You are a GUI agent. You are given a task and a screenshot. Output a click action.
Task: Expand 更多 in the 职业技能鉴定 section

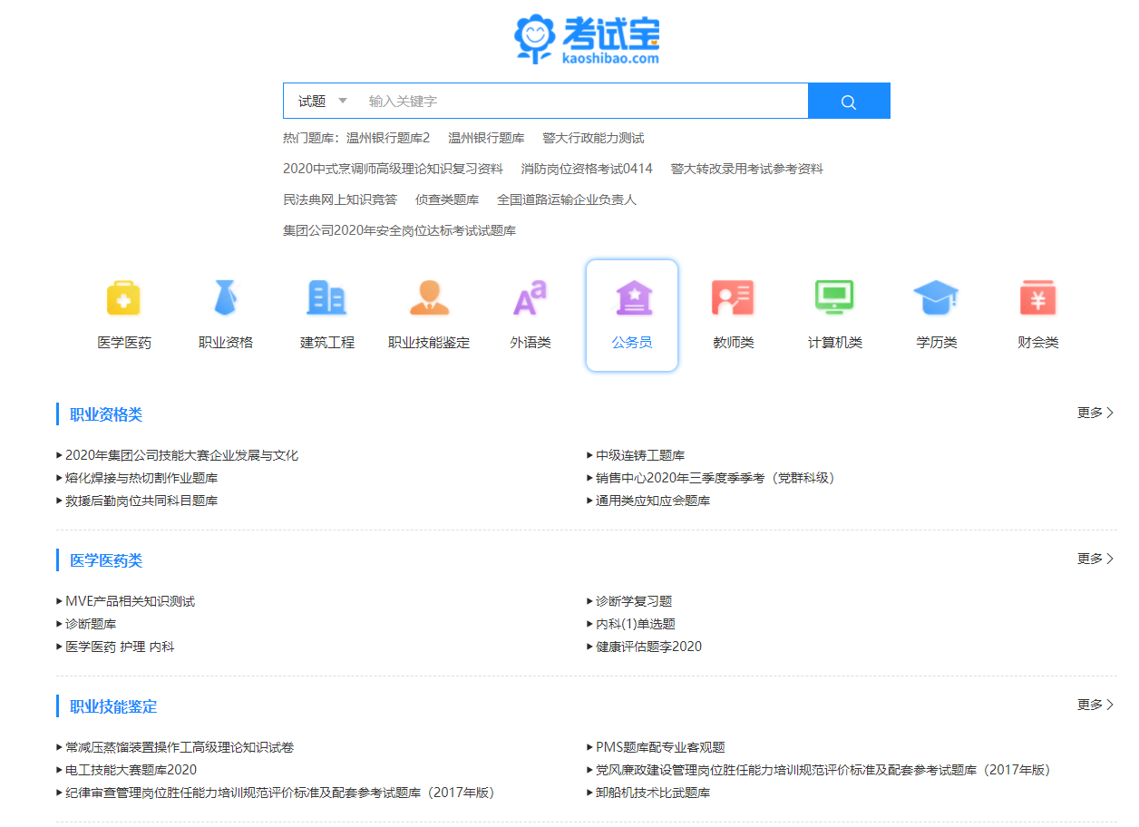point(1095,703)
